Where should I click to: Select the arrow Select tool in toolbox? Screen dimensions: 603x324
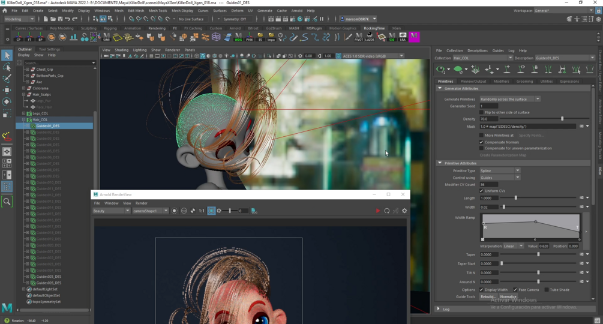pos(7,55)
